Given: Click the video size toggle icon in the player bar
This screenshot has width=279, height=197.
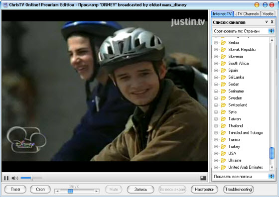Looking at the screenshot, I should [203, 178].
